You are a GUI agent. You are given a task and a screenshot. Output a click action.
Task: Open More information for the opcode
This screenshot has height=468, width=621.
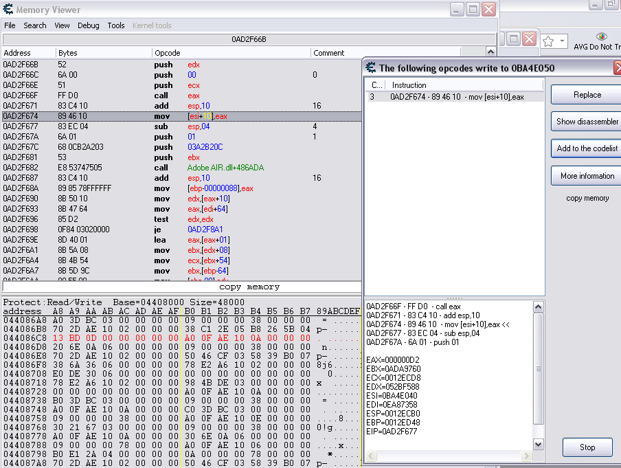pos(587,176)
